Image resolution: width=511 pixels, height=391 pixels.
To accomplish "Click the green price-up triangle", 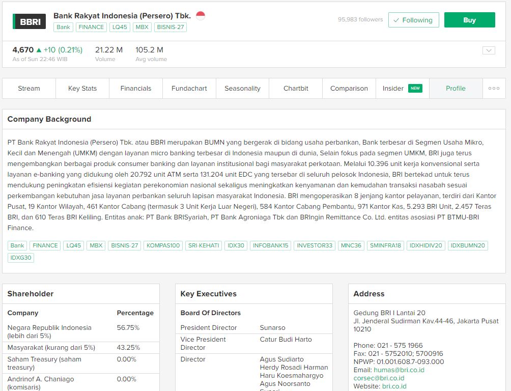I will tap(39, 50).
